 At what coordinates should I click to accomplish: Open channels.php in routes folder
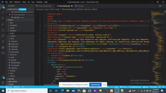(x=15, y=63)
